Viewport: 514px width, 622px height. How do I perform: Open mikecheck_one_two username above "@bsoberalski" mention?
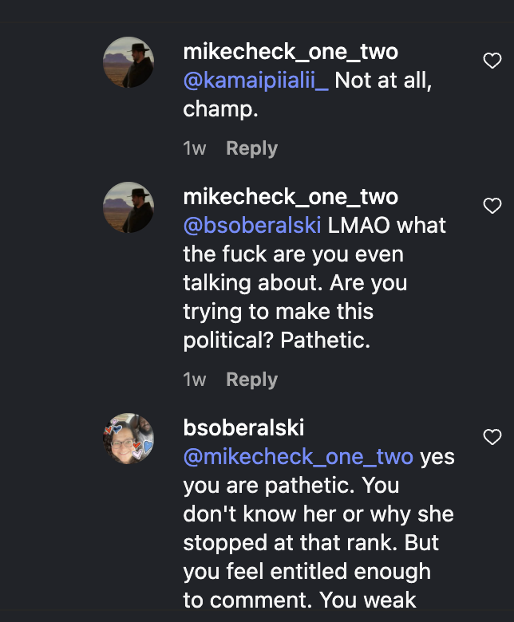tap(291, 197)
